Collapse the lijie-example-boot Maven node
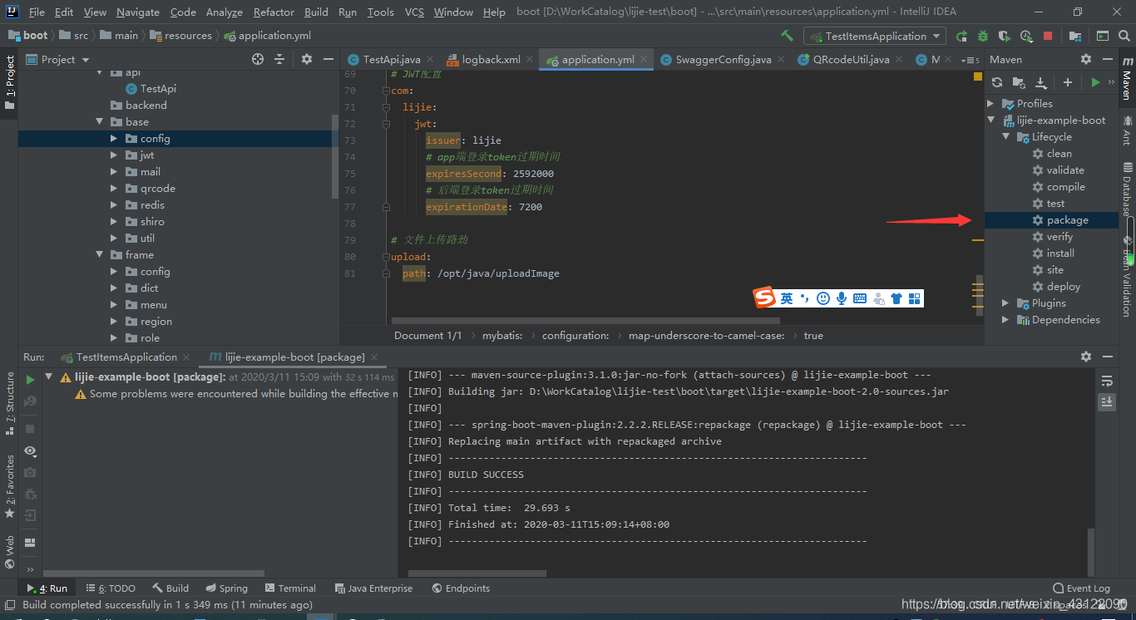Viewport: 1136px width, 620px height. (x=990, y=121)
